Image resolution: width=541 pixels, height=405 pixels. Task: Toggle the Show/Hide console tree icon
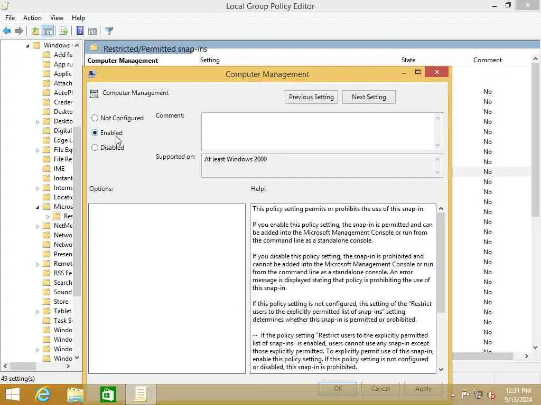coord(48,31)
